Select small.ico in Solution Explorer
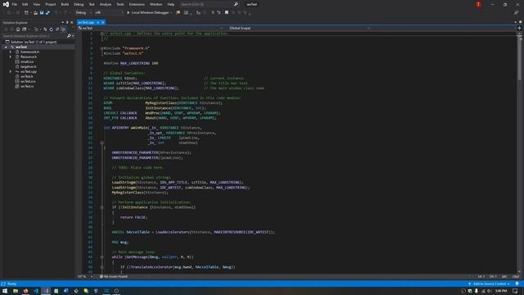Screen dimensions: 524x295 [x=27, y=62]
